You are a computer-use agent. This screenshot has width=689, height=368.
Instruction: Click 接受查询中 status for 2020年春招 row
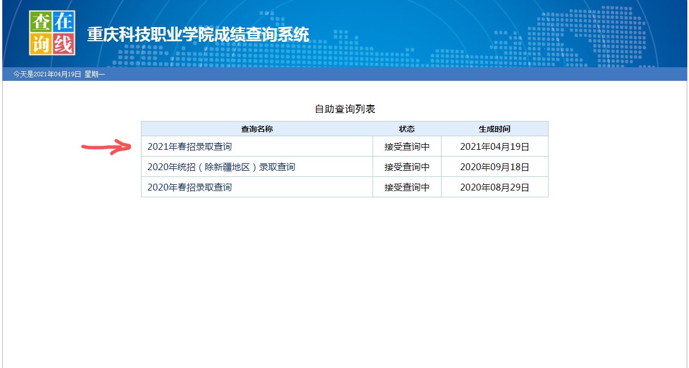click(x=406, y=187)
